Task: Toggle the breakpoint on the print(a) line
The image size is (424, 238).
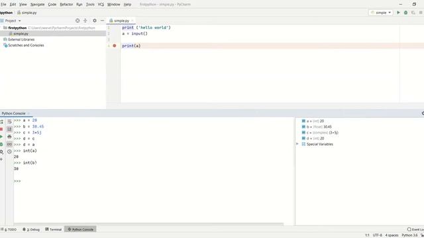Action: (x=115, y=46)
